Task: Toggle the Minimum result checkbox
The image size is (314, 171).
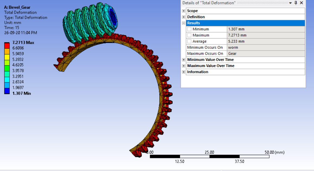Action: [189, 29]
